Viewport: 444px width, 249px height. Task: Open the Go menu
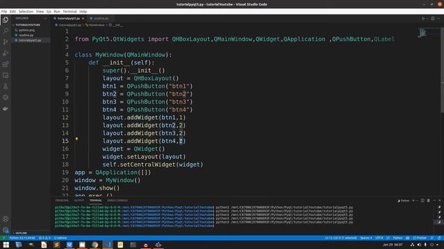pos(49,12)
